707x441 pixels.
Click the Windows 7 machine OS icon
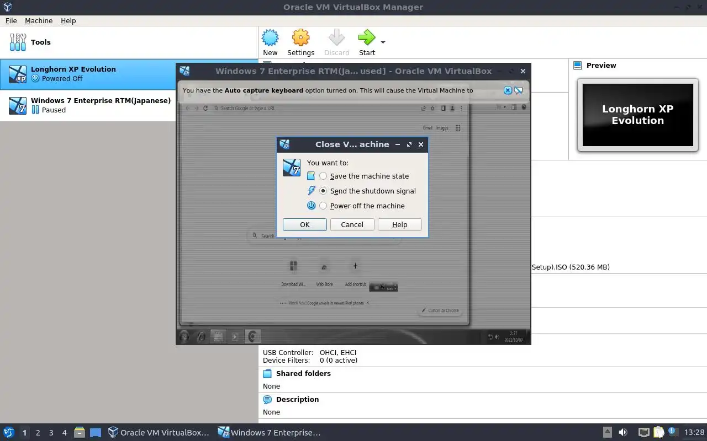(x=18, y=105)
